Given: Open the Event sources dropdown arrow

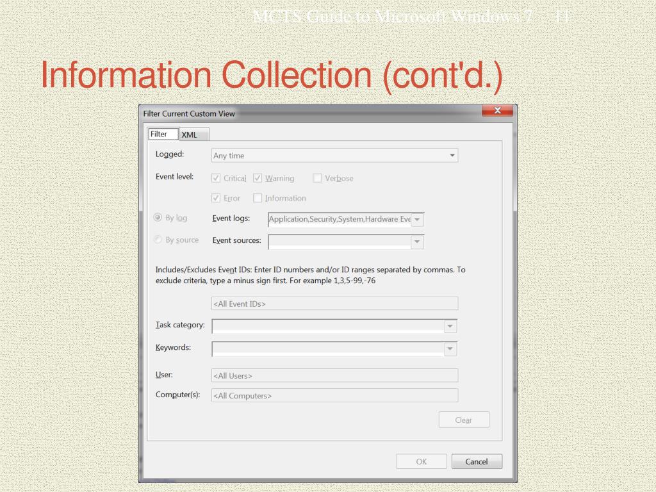Looking at the screenshot, I should pos(417,242).
